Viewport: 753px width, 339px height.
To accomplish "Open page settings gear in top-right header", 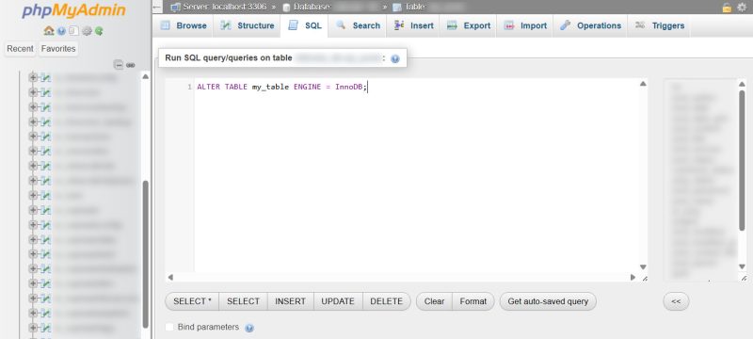I will click(742, 8).
